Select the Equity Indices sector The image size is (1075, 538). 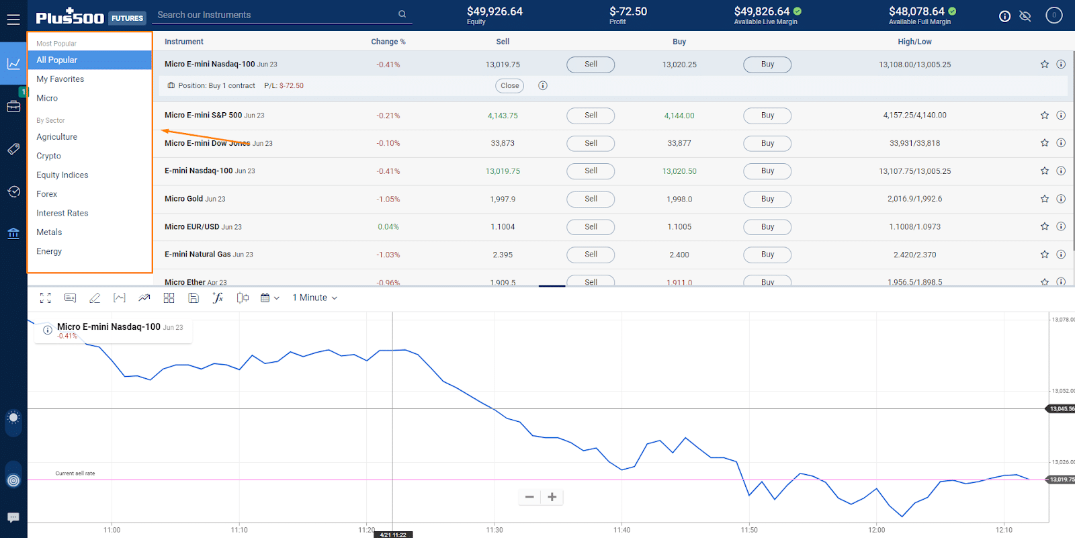(x=62, y=175)
